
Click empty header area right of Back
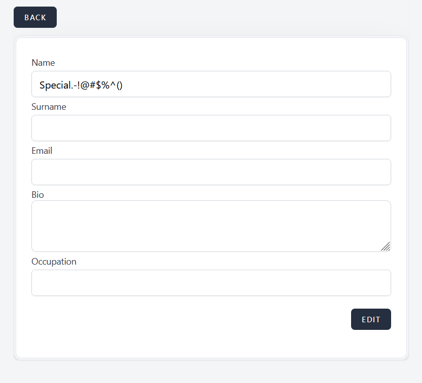228,17
